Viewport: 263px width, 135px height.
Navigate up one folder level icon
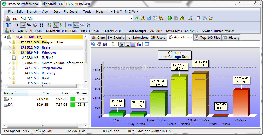[182, 18]
